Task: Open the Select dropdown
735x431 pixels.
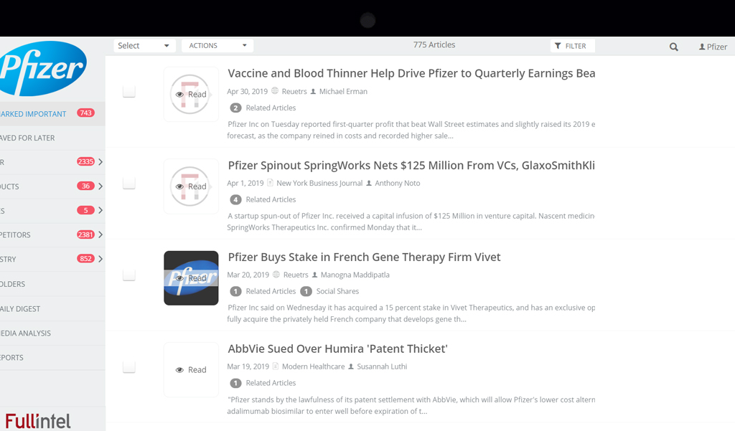Action: [x=144, y=46]
